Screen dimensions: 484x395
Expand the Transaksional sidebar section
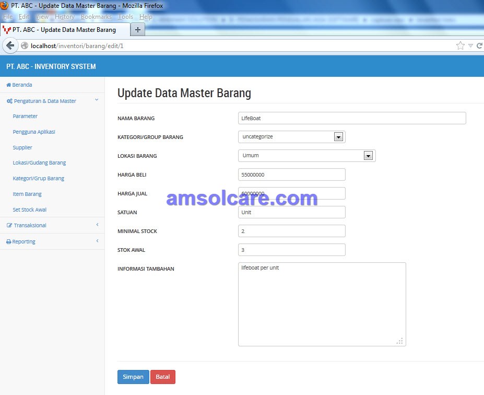[x=53, y=225]
